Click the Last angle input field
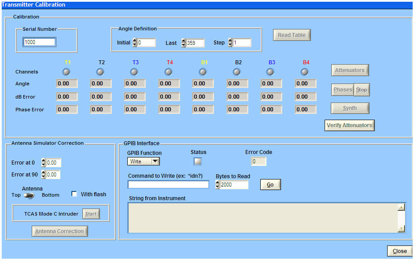Image resolution: width=414 pixels, height=260 pixels. click(195, 43)
